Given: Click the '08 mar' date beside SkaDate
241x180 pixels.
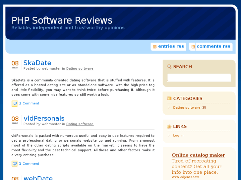Looking at the screenshot, I should pyautogui.click(x=15, y=64).
